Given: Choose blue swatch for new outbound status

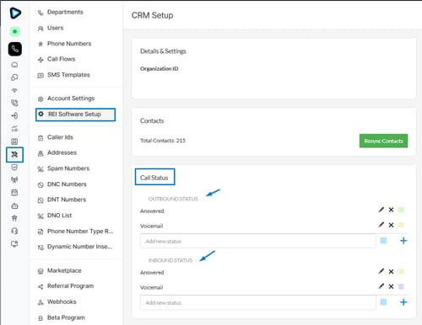Looking at the screenshot, I should pyautogui.click(x=383, y=240).
